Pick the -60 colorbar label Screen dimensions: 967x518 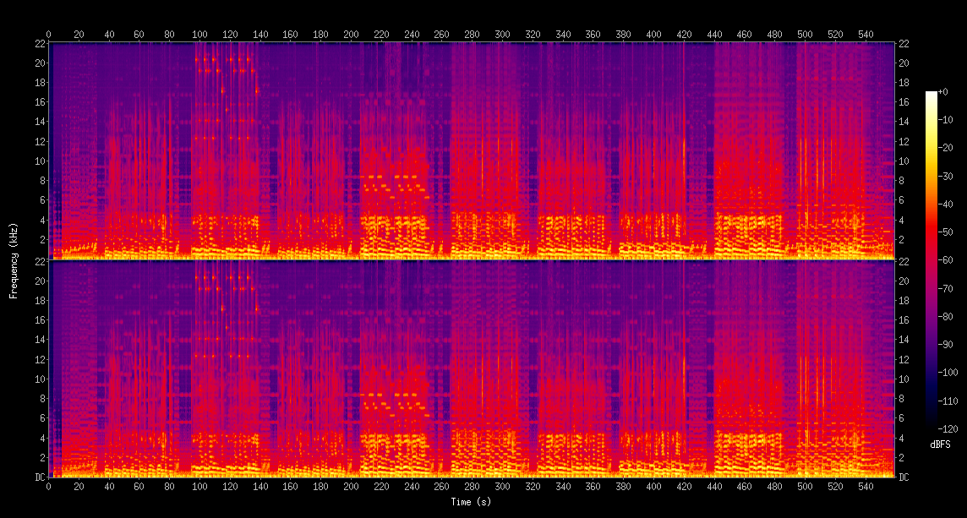click(945, 260)
